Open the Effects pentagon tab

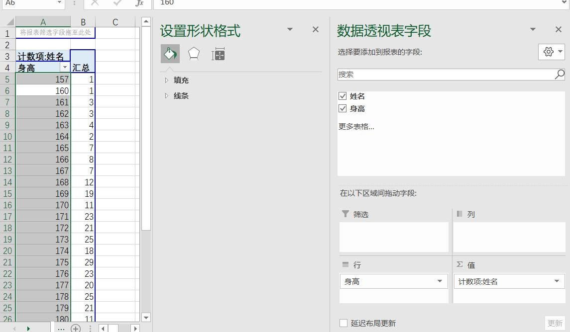tap(194, 54)
